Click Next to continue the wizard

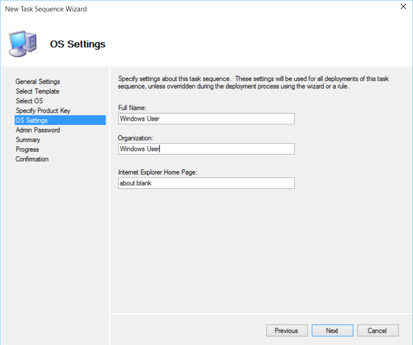332,331
